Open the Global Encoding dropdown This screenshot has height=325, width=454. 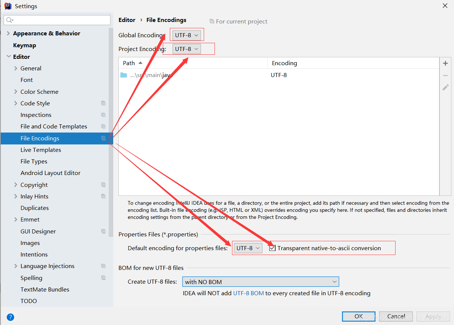tap(187, 35)
